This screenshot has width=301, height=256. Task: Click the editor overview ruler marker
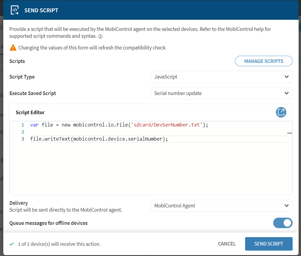click(289, 132)
